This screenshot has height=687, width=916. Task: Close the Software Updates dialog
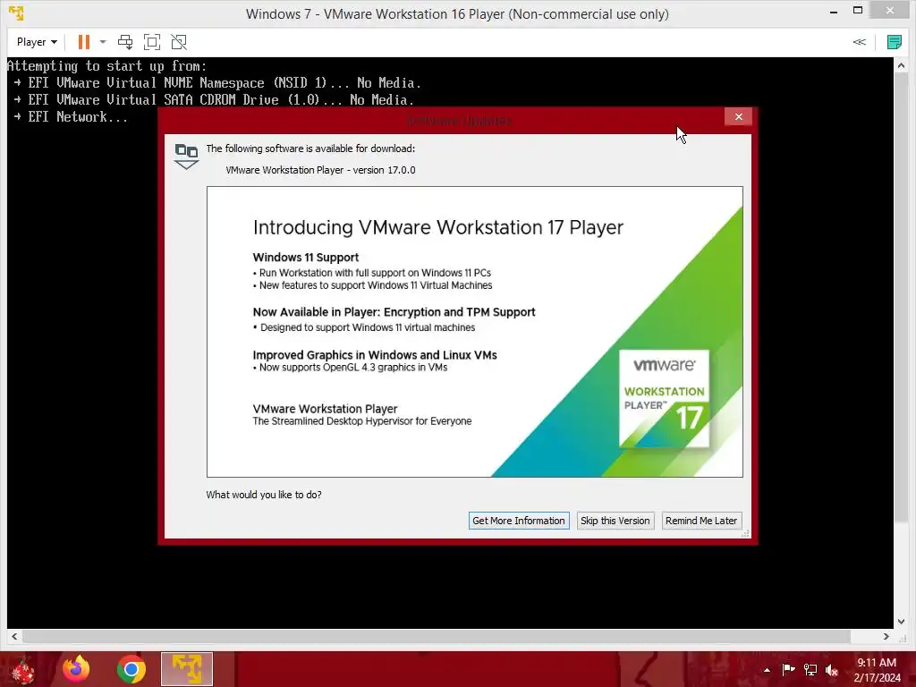click(x=738, y=117)
